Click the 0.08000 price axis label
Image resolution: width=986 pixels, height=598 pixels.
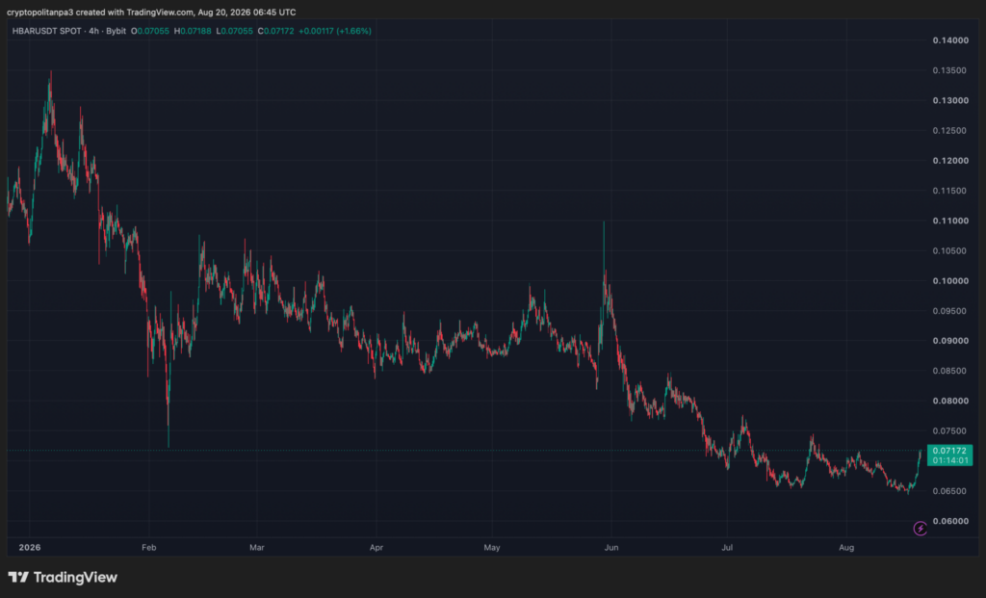point(950,402)
